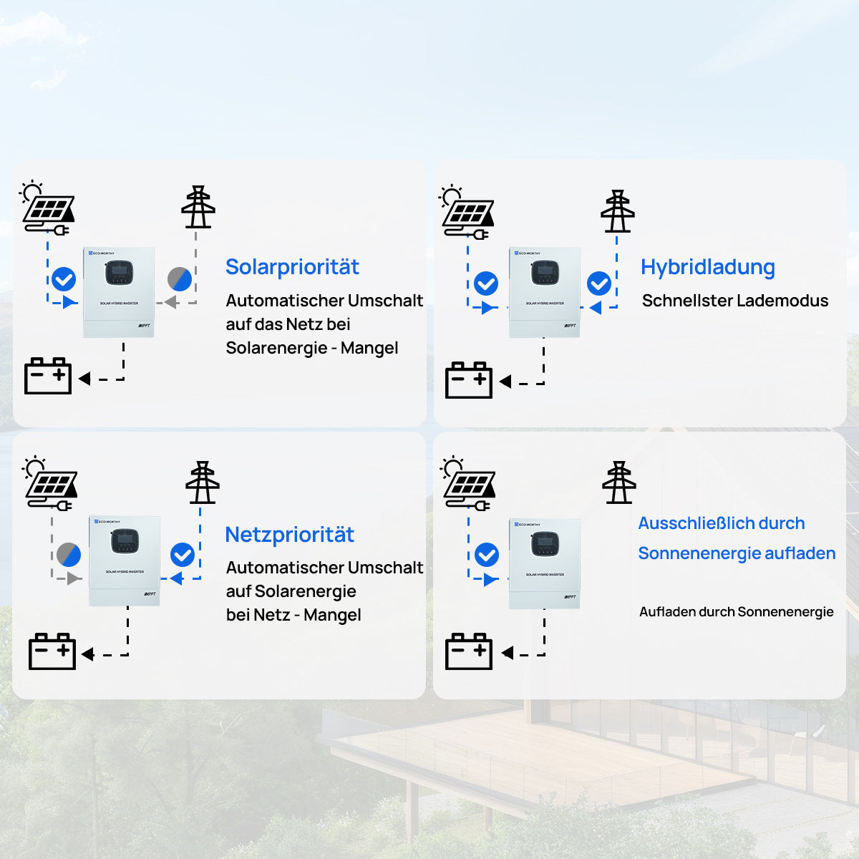859x859 pixels.
Task: Click blue grid-side checkmark in Hybridladung panel
Action: point(599,283)
